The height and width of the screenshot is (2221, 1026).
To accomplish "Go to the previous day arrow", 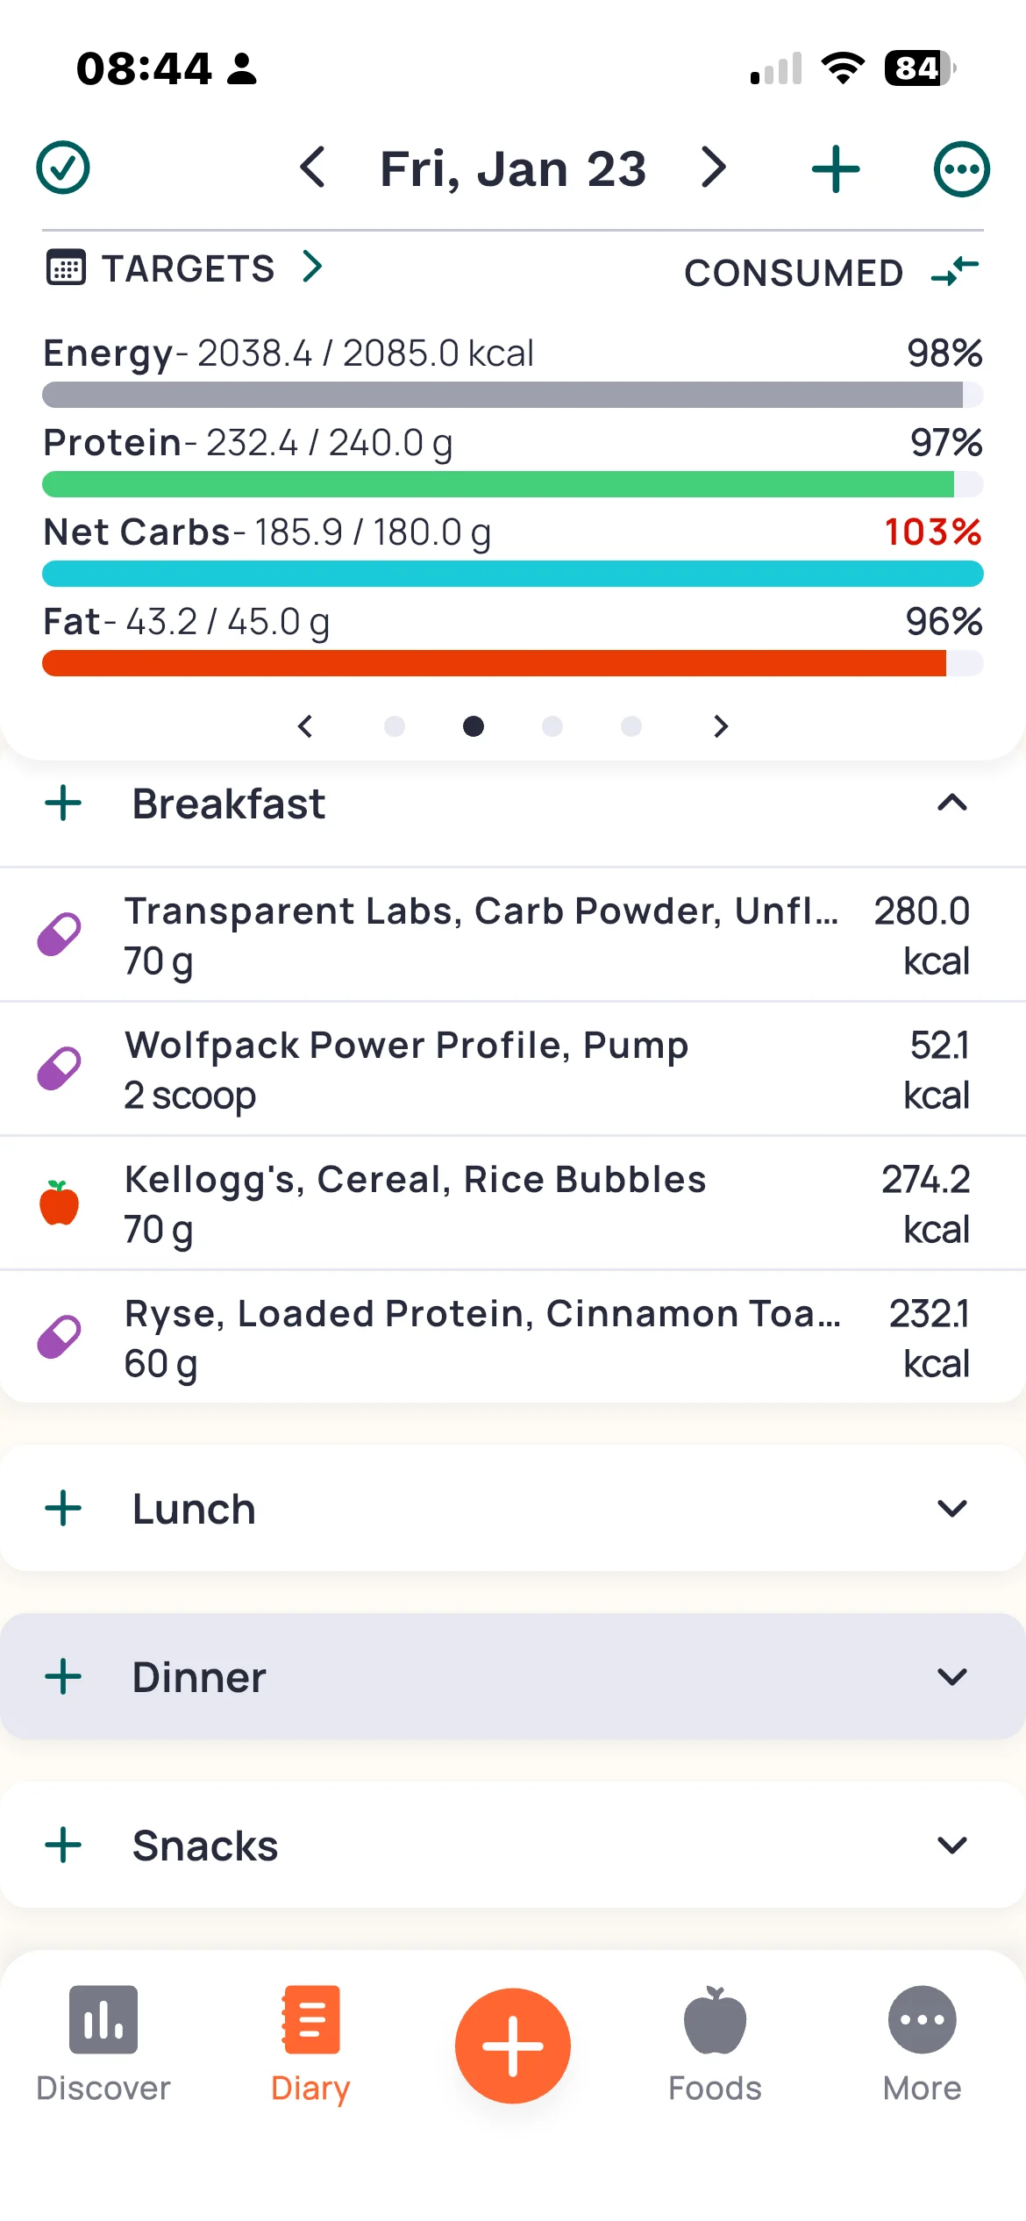I will click(x=313, y=168).
